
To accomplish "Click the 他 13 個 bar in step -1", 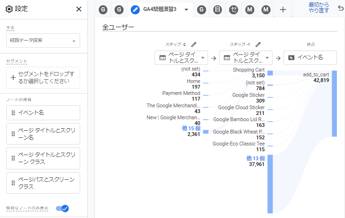I will [270, 184].
